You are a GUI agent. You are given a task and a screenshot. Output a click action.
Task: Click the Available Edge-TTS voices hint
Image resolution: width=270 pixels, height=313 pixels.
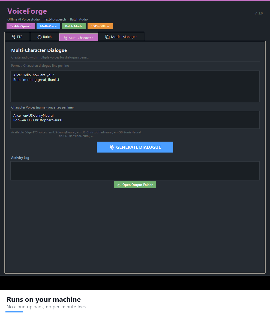[x=76, y=134]
